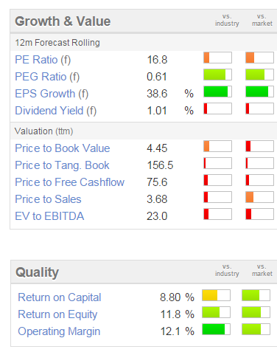Select the Price to Sales link
The height and width of the screenshot is (355, 277).
click(48, 199)
